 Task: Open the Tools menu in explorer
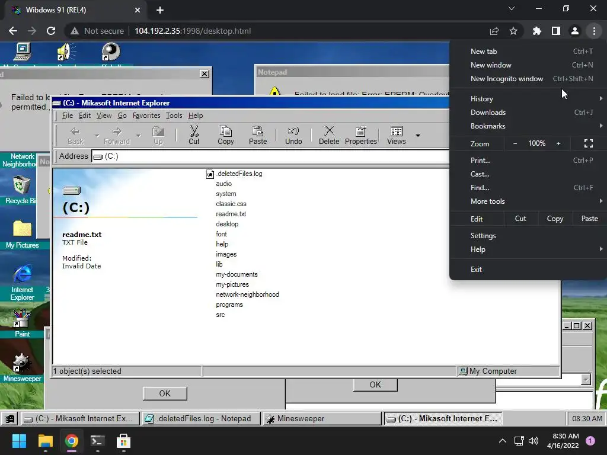(174, 116)
